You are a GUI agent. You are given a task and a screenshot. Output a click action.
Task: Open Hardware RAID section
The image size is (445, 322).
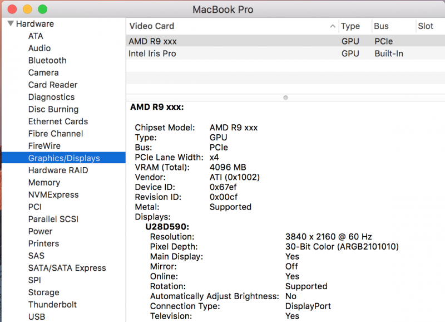pyautogui.click(x=58, y=170)
